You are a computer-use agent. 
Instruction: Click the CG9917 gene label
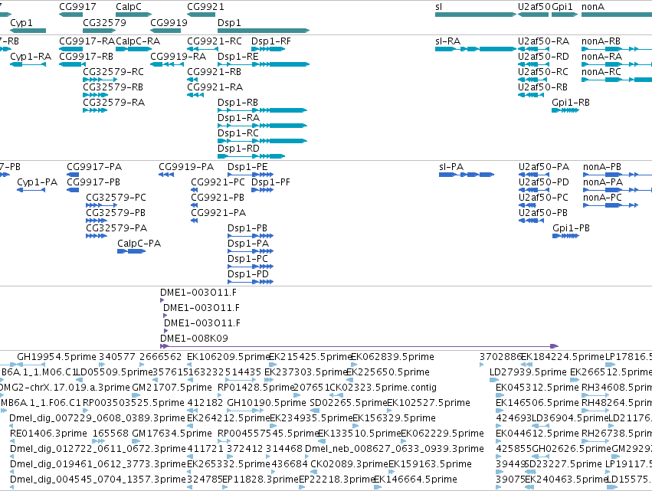77,7
